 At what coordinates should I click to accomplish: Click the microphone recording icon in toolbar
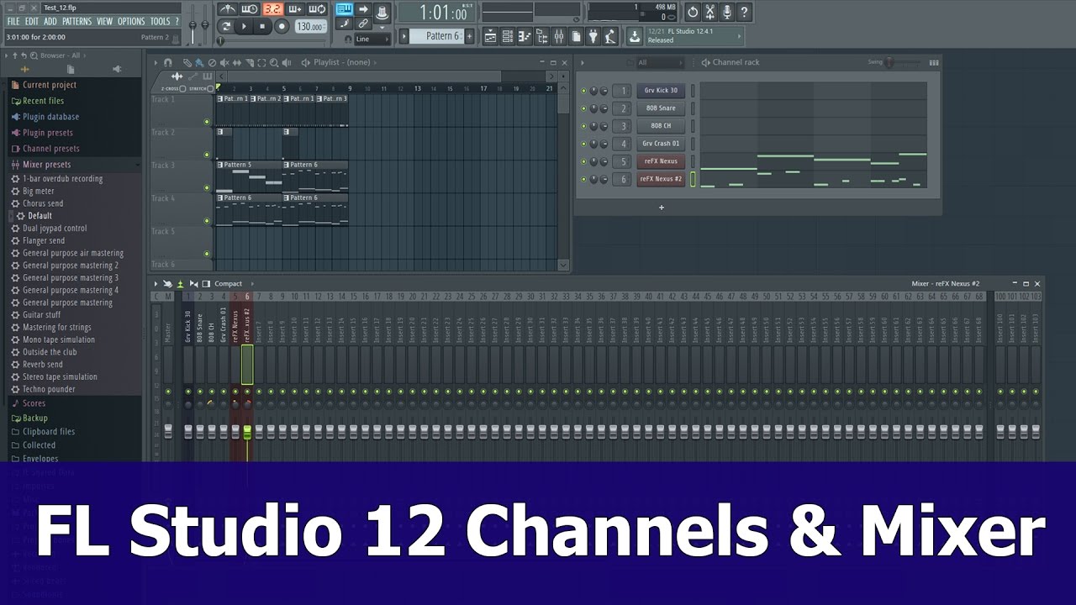click(x=727, y=12)
